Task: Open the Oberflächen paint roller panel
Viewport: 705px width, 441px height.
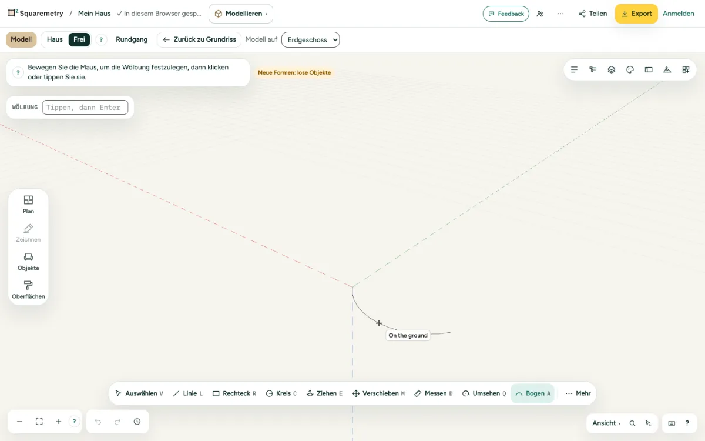Action: pos(28,290)
